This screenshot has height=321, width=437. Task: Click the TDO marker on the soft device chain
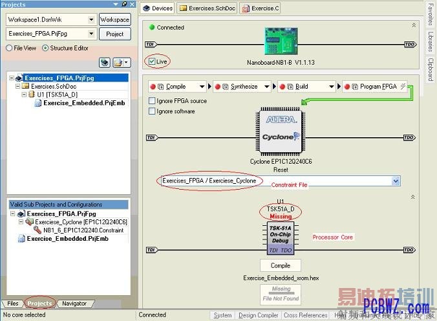pos(409,250)
